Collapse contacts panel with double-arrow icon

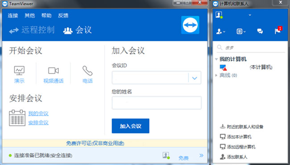click(x=201, y=155)
